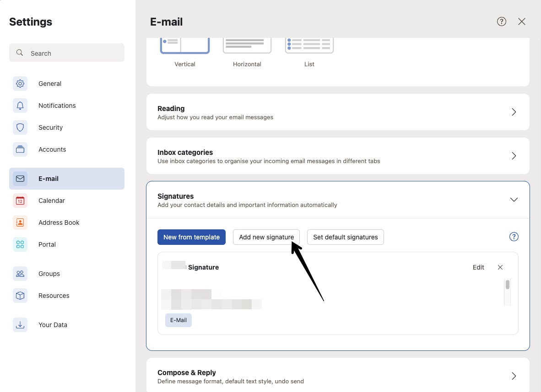The width and height of the screenshot is (541, 392).
Task: Click the help icon in the E-mail header
Action: point(502,21)
